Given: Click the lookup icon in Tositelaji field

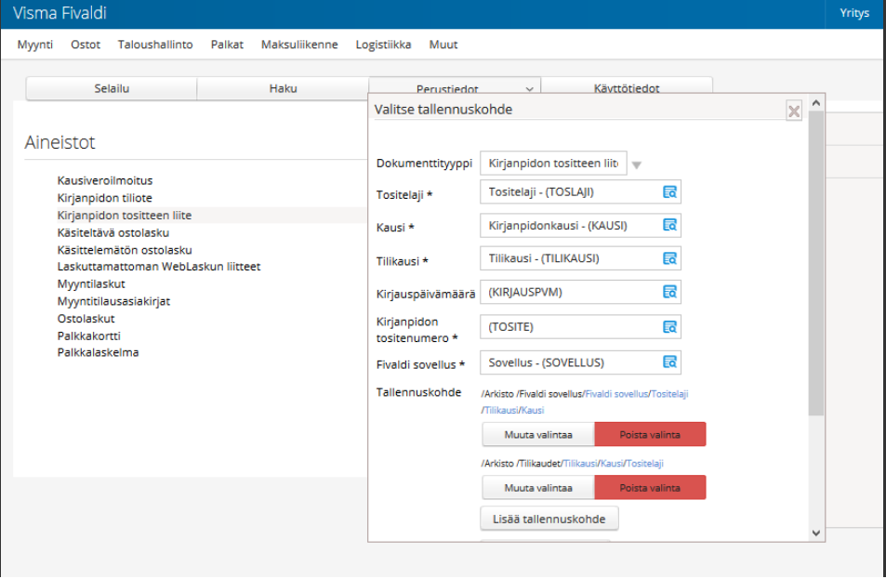Looking at the screenshot, I should point(669,191).
